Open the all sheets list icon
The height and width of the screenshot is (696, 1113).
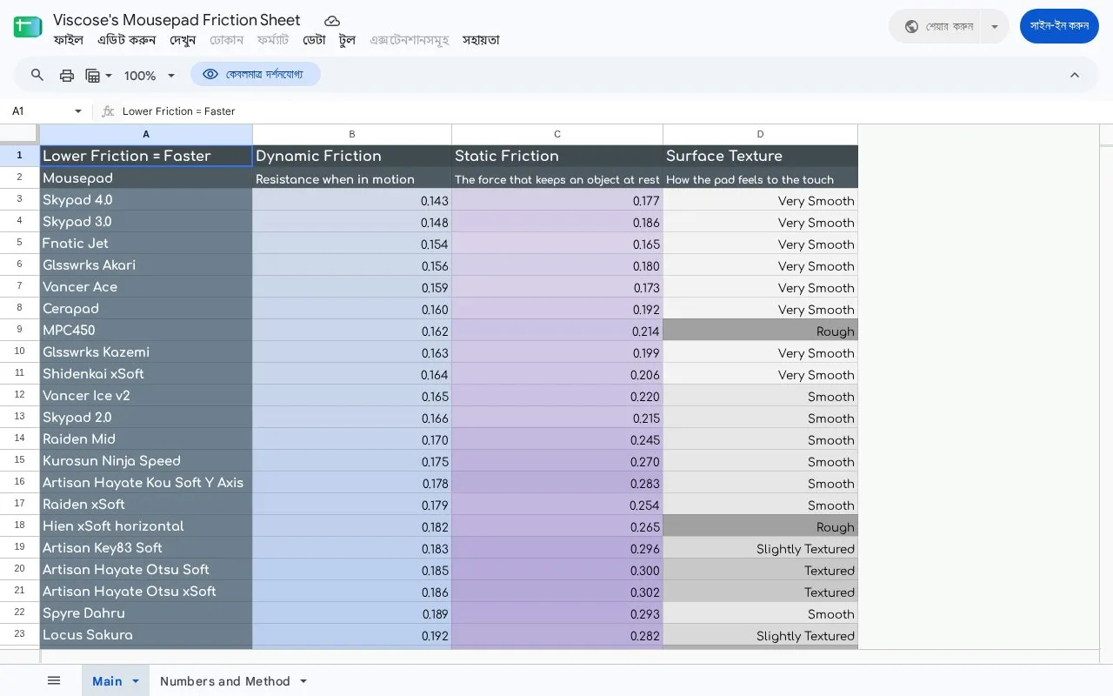tap(54, 680)
